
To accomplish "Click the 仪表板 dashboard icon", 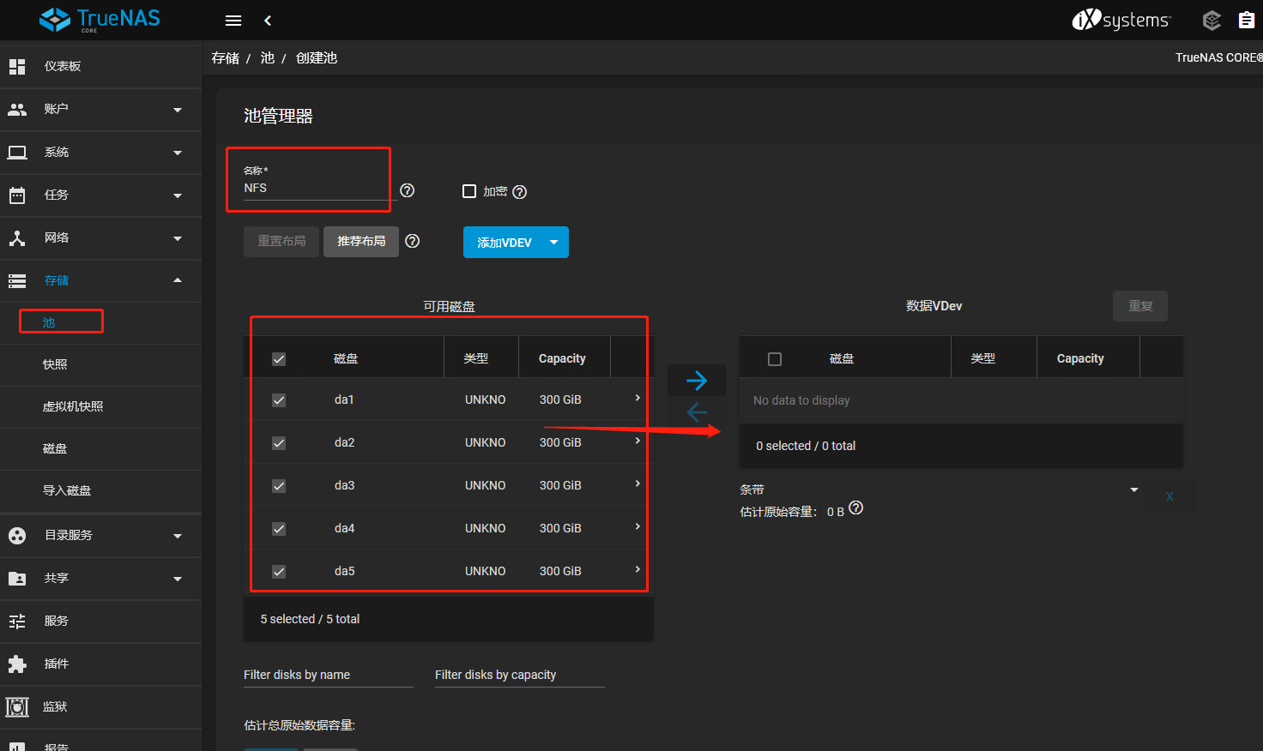I will (x=17, y=66).
